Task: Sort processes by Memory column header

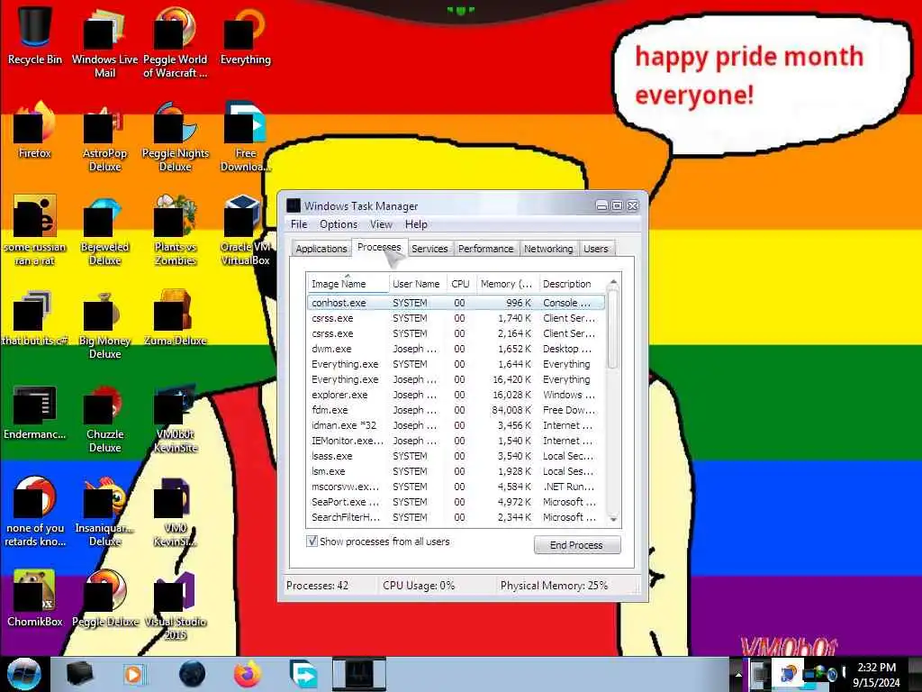Action: pyautogui.click(x=506, y=284)
